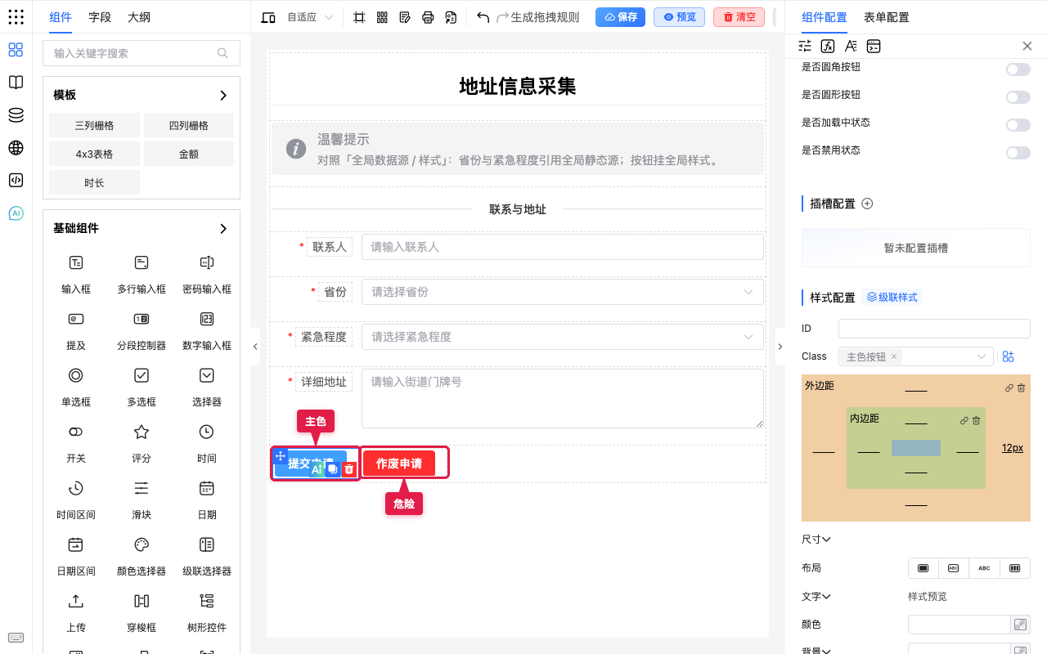Image resolution: width=1047 pixels, height=654 pixels.
Task: Click the crop/frame tool icon in the toolbar
Action: [359, 17]
